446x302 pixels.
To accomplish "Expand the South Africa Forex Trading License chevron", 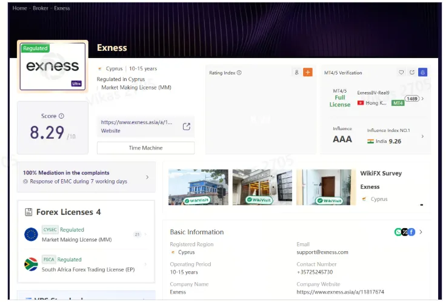I will click(145, 264).
